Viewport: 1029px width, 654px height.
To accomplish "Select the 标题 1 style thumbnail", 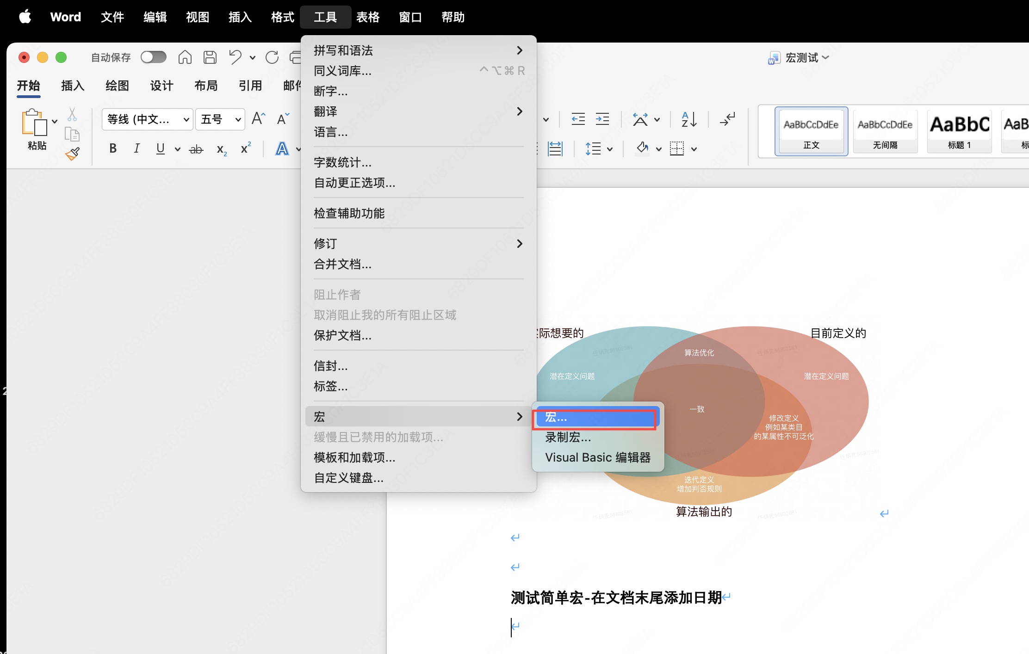I will point(959,131).
